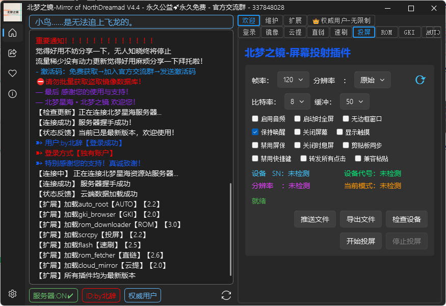Click the 北梦之镜 app logo thumbnail
Viewport: 446px width, 306px height.
tap(12, 12)
